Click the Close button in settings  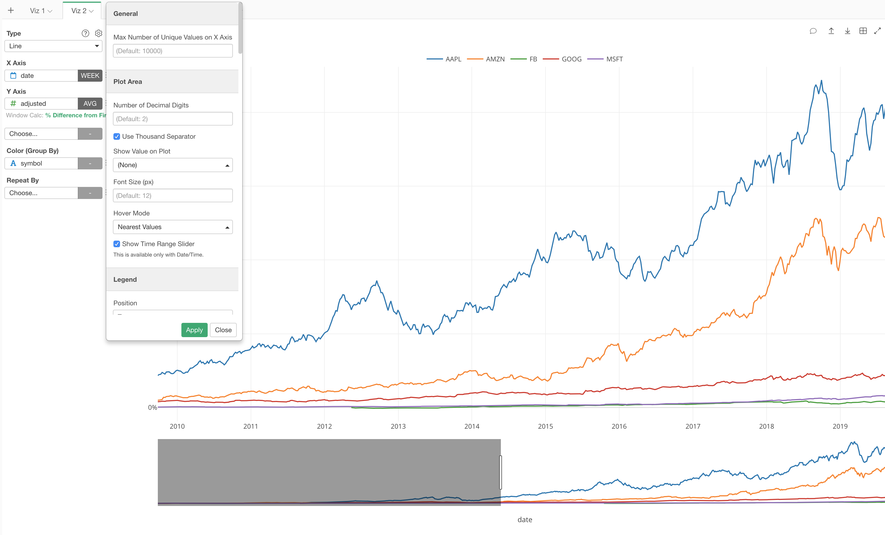click(x=223, y=330)
